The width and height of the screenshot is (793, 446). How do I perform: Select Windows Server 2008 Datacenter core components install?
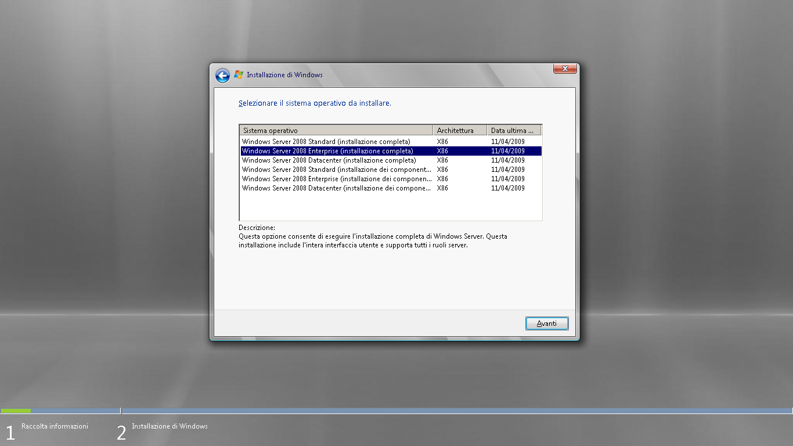point(391,188)
